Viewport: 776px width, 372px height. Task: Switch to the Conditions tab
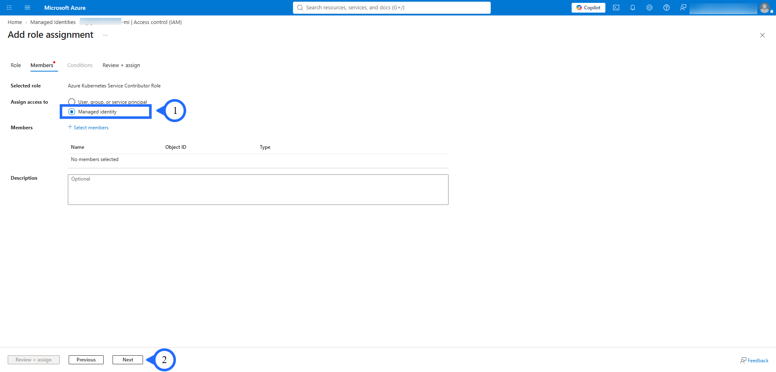click(80, 65)
